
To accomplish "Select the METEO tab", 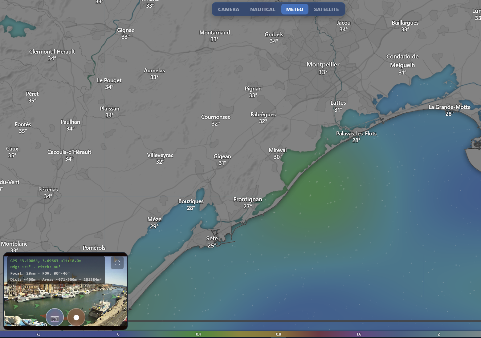I will pos(295,9).
